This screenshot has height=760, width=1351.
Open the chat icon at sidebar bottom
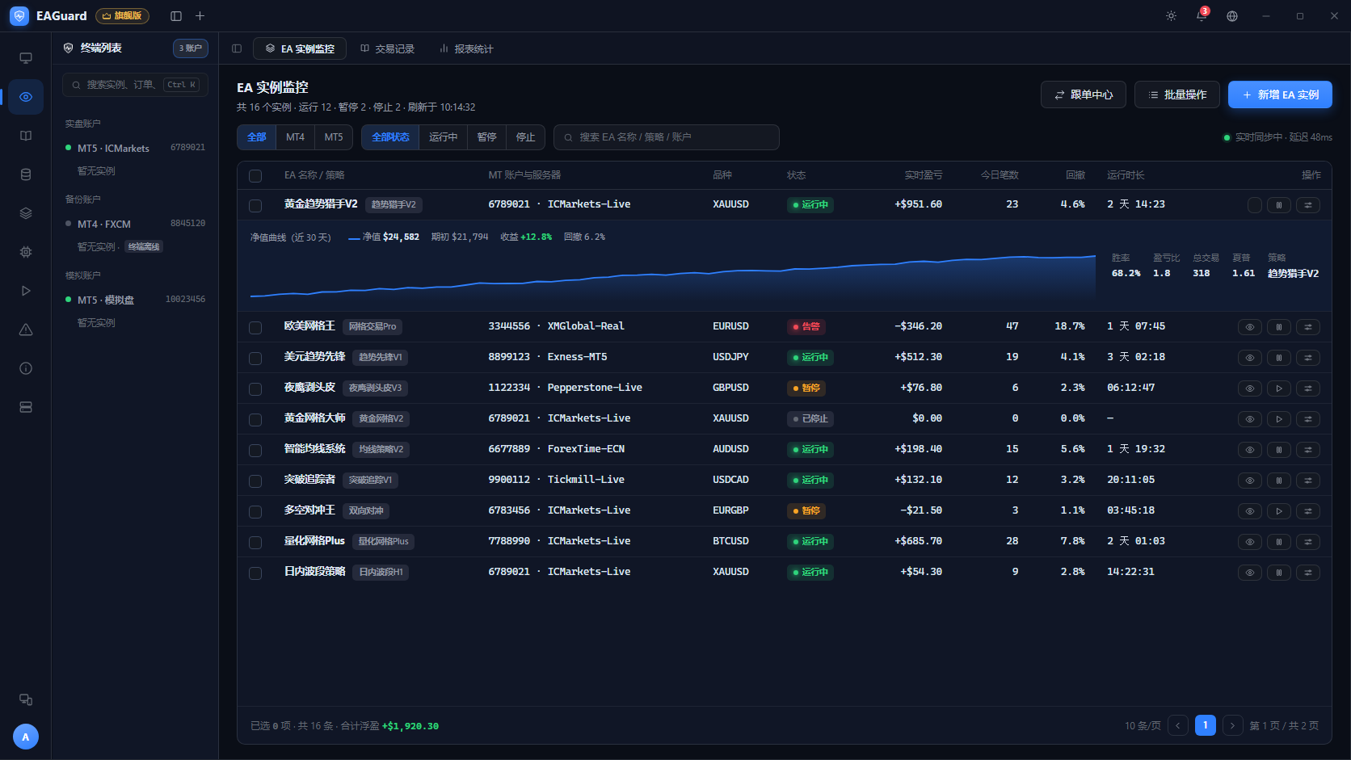pos(26,699)
